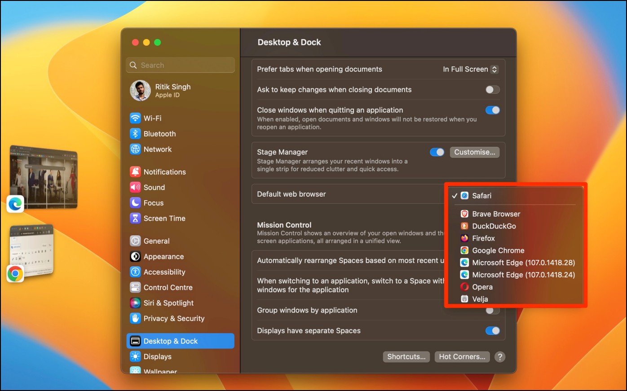Select the Network globe icon
627x391 pixels.
135,149
